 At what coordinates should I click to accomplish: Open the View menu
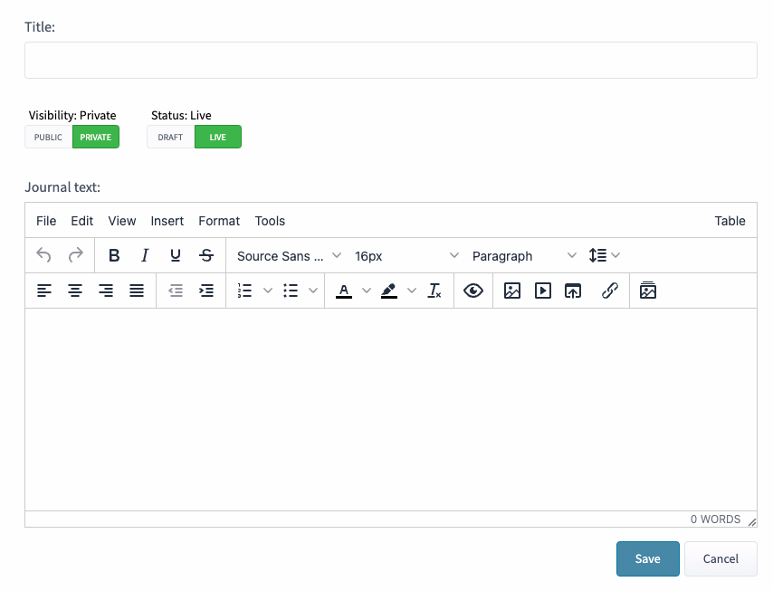[x=122, y=221]
